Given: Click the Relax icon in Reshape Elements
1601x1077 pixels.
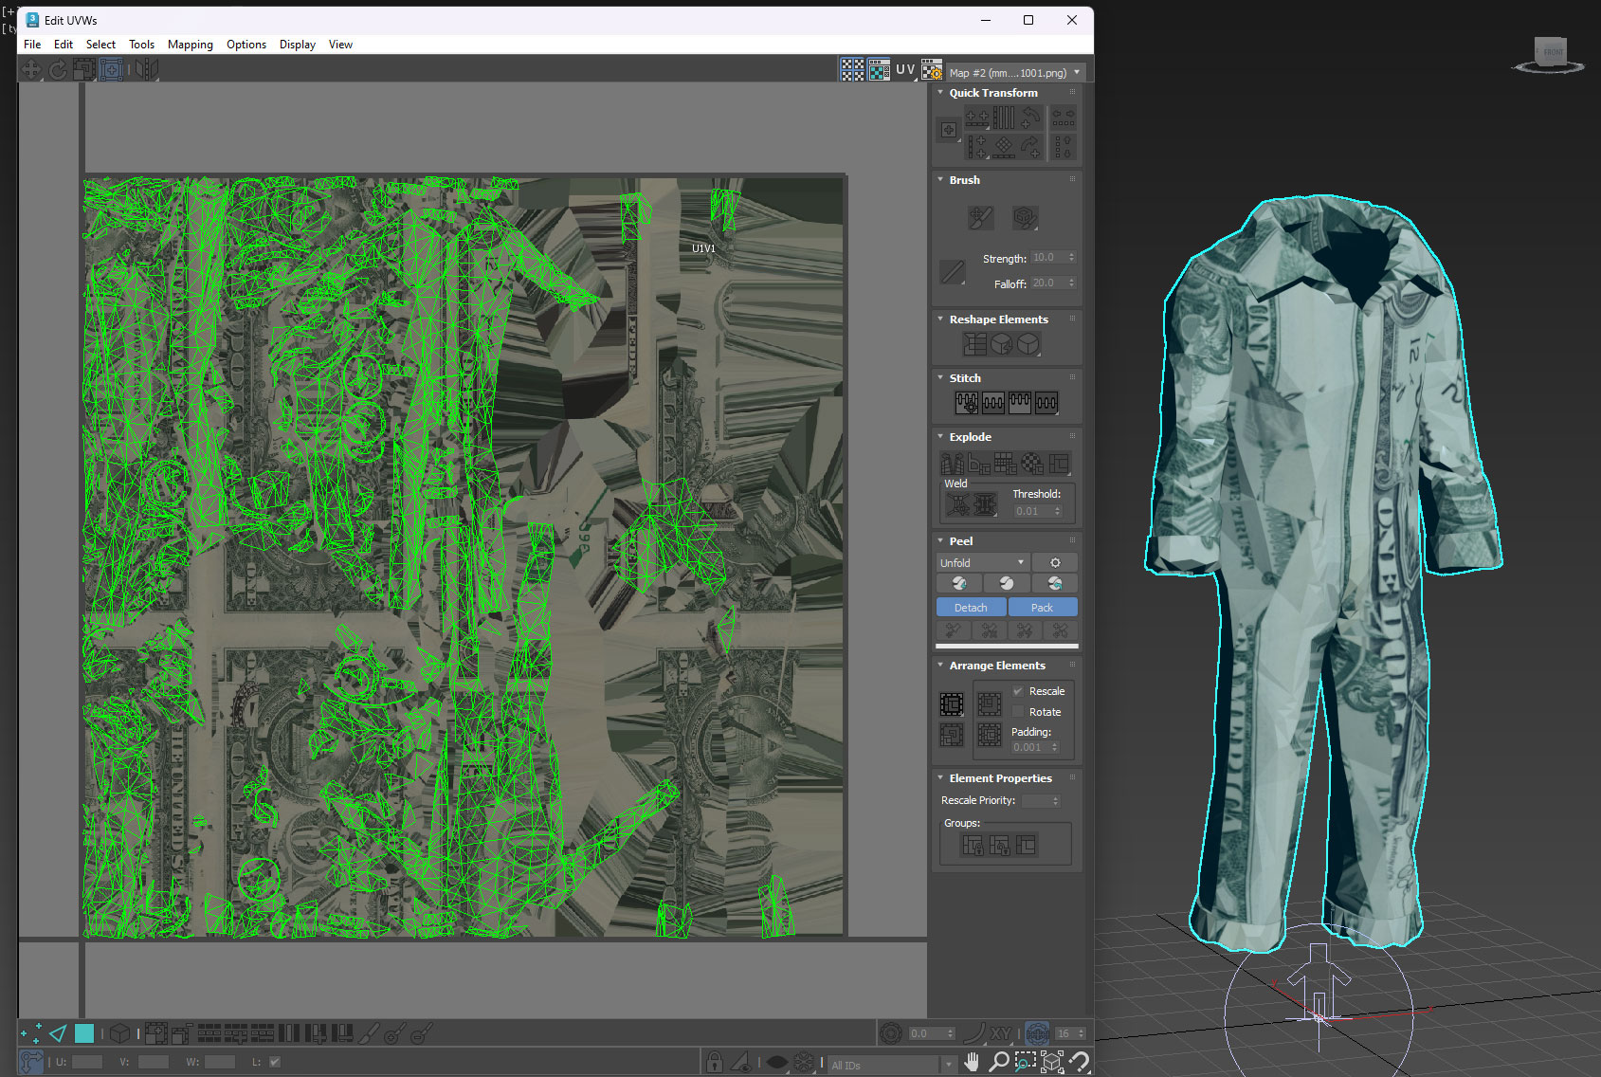Looking at the screenshot, I should 1028,344.
